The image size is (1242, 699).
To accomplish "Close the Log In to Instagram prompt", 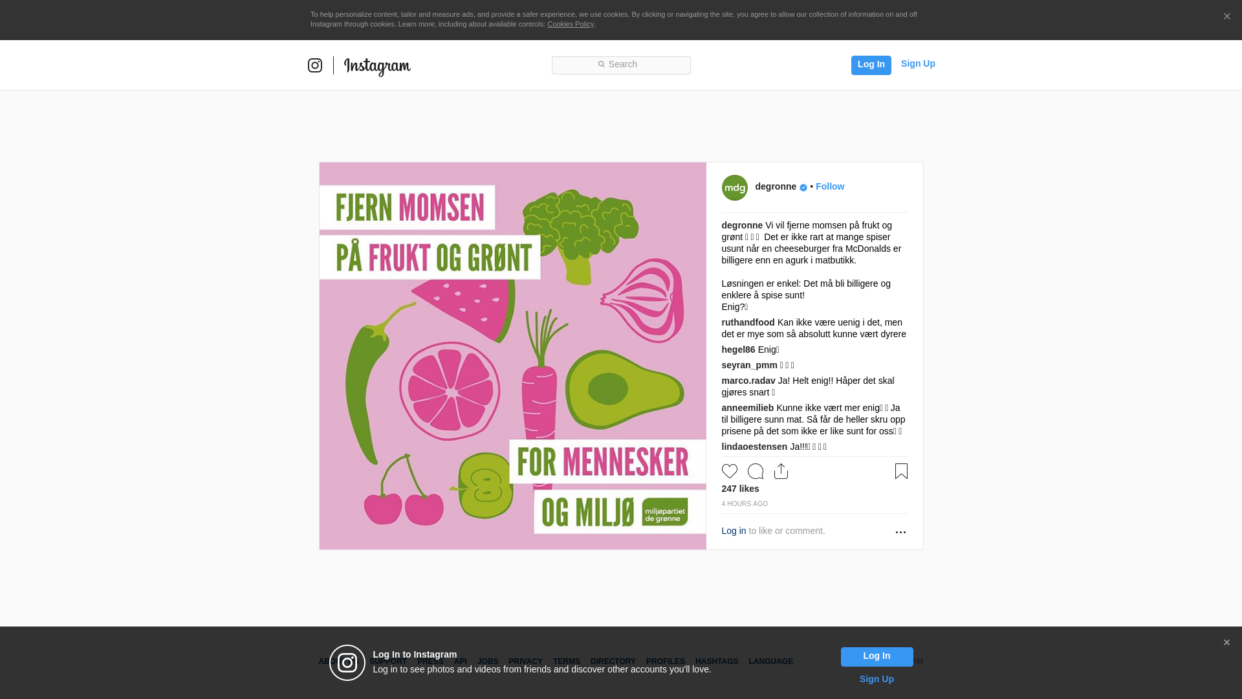I will point(1226,643).
